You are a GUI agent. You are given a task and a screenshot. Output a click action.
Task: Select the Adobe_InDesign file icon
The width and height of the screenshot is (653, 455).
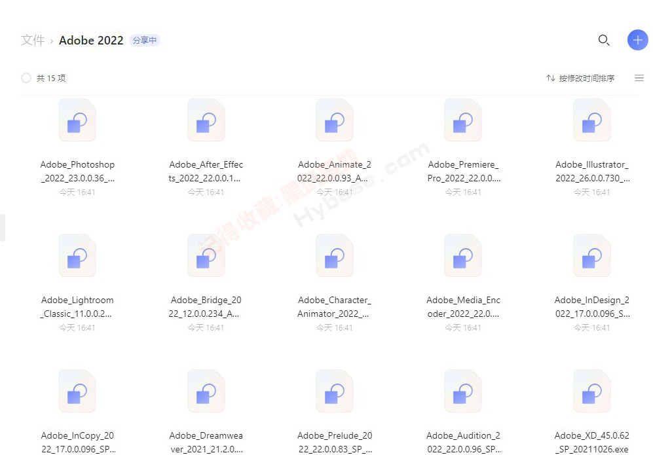click(x=592, y=255)
